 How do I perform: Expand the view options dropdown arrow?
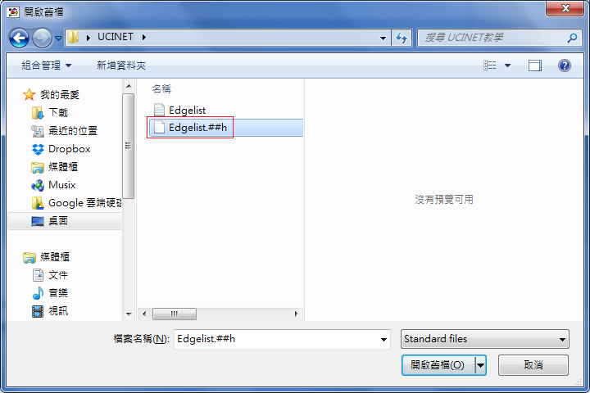tap(507, 65)
